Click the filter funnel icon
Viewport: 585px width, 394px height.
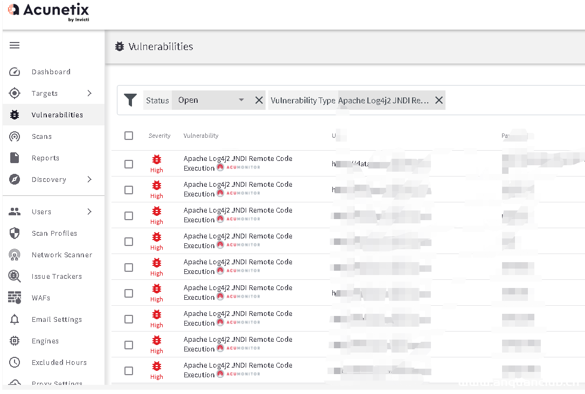click(x=130, y=100)
